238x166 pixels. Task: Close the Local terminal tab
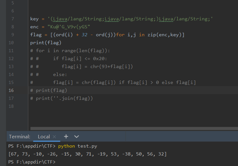point(55,137)
